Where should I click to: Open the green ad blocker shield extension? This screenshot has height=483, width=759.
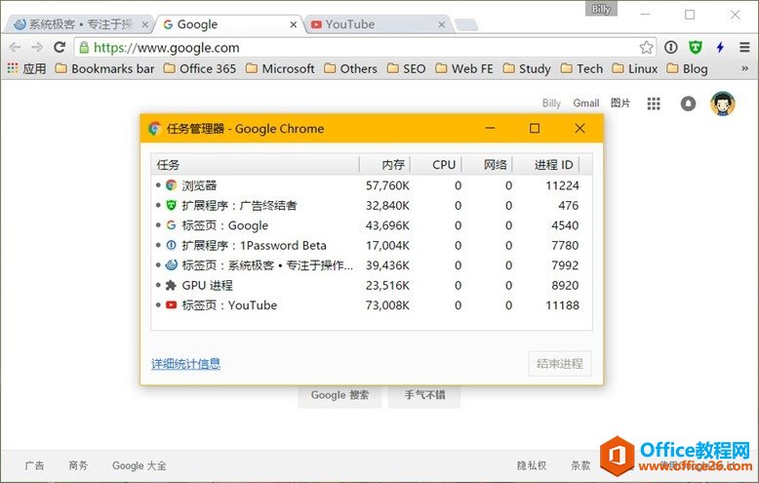(696, 47)
